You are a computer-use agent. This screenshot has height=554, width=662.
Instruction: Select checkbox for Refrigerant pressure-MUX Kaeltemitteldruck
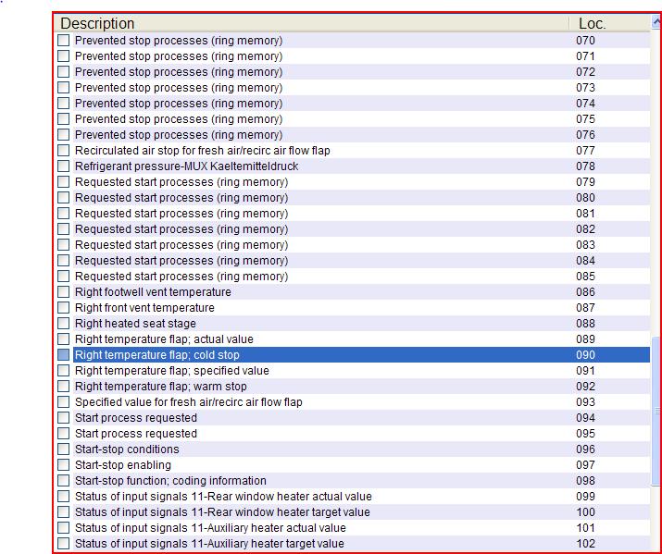(x=63, y=166)
